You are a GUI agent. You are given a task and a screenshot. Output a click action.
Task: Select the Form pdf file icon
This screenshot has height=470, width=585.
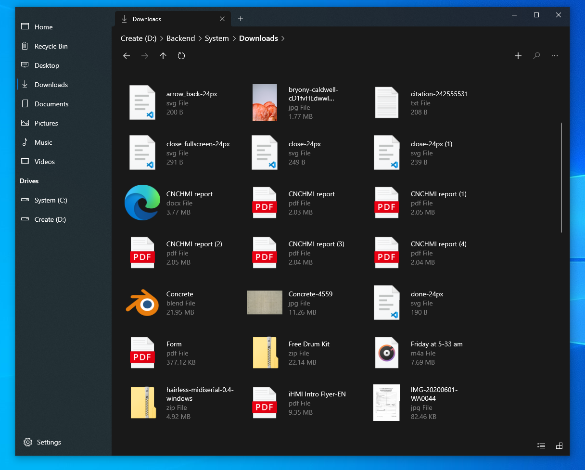[x=142, y=353]
